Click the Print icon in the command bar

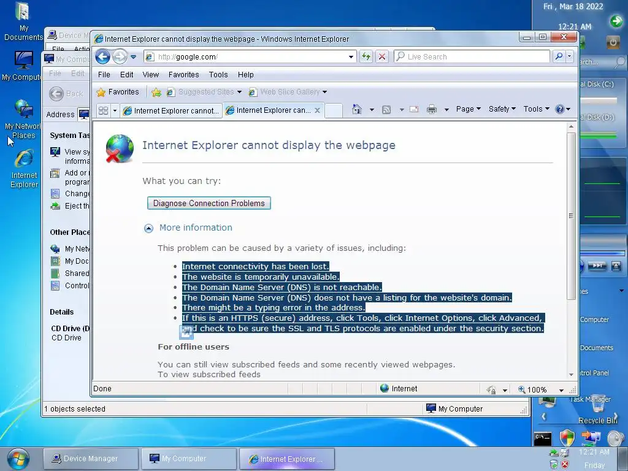pyautogui.click(x=432, y=109)
